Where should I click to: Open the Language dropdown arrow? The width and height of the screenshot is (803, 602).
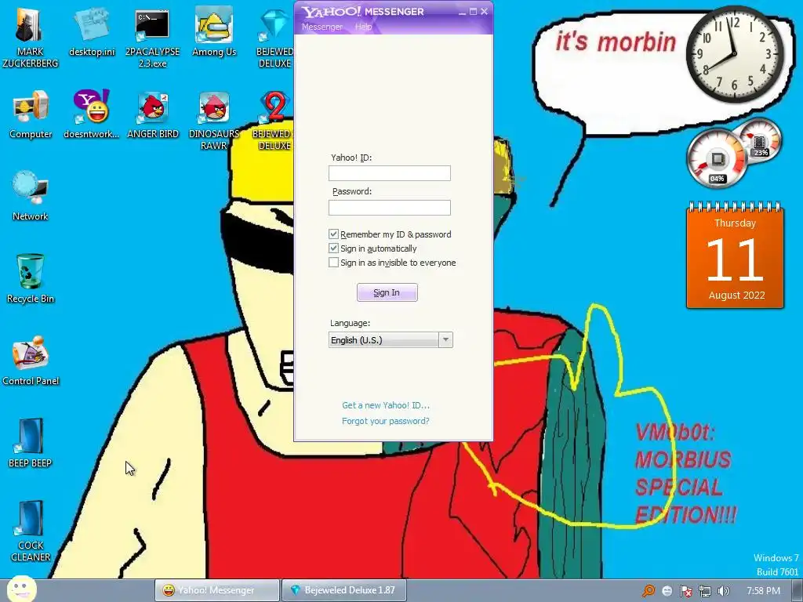pyautogui.click(x=445, y=340)
